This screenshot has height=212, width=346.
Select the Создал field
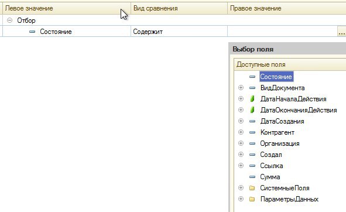[x=271, y=155]
